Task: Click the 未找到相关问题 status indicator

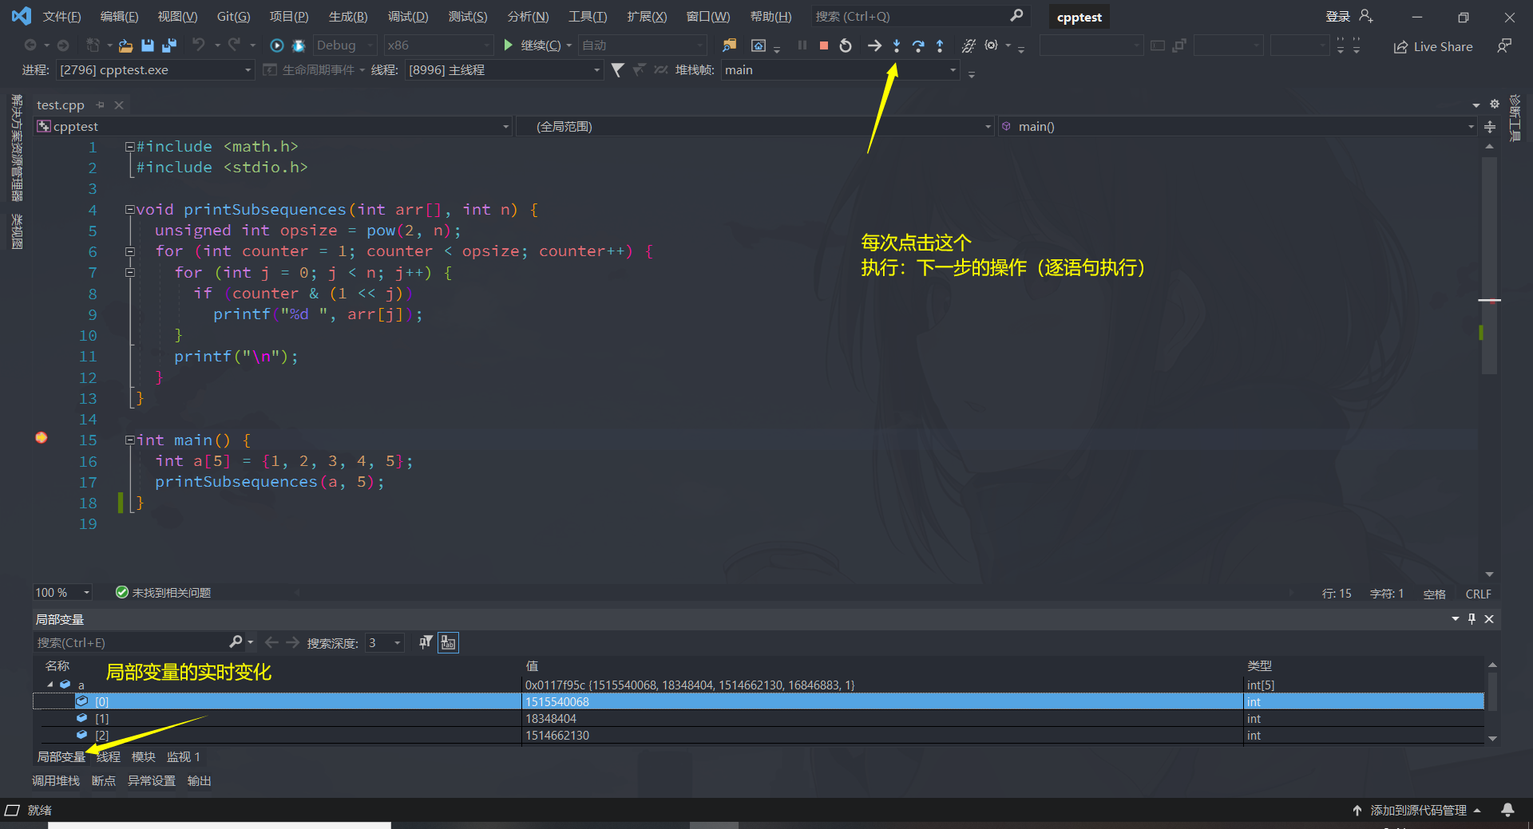Action: tap(164, 593)
